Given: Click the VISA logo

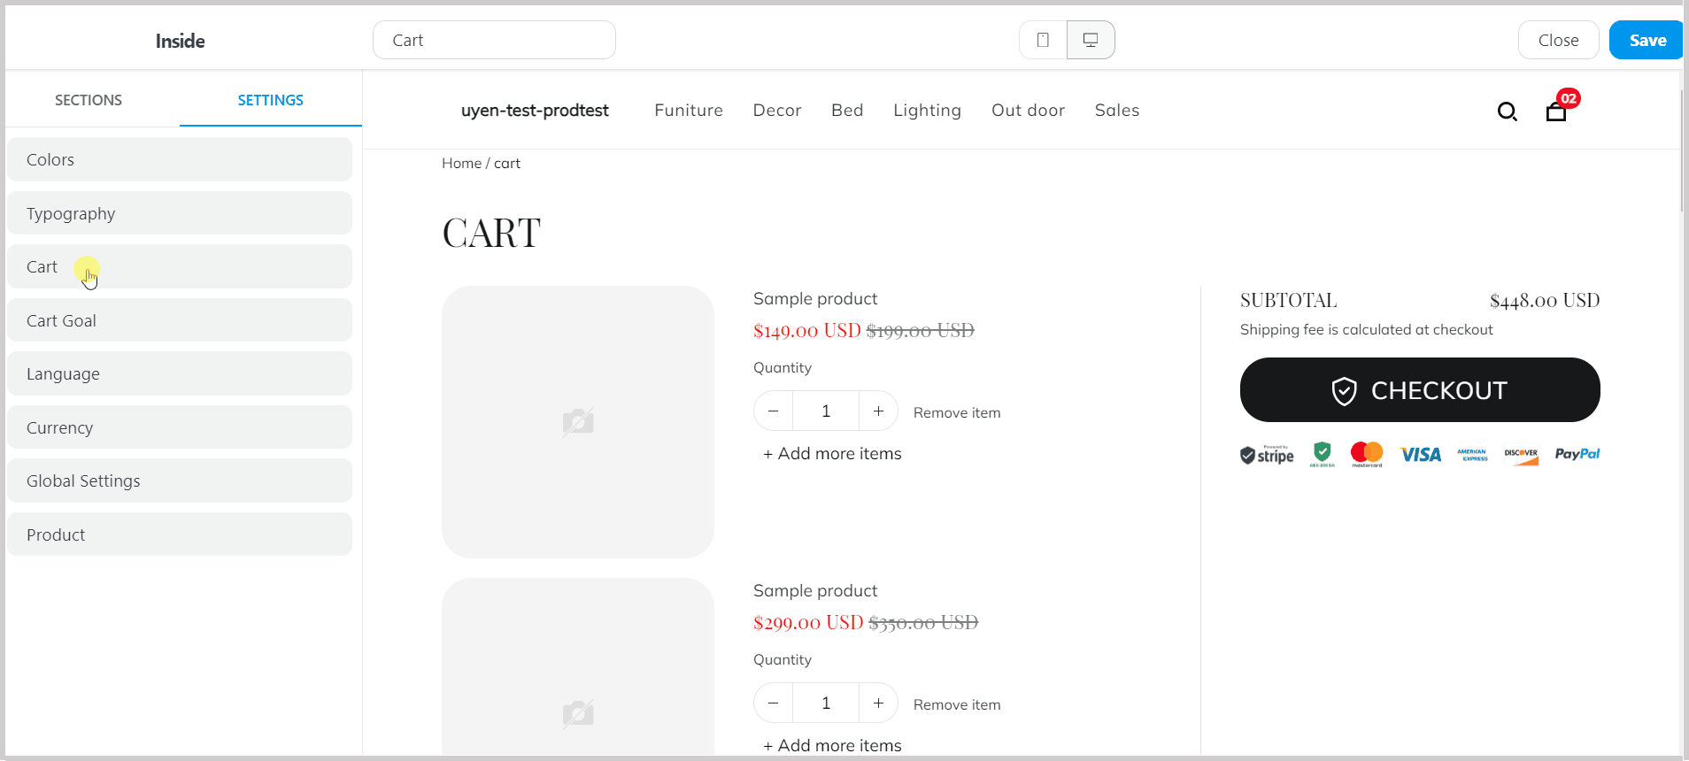Looking at the screenshot, I should 1421,455.
